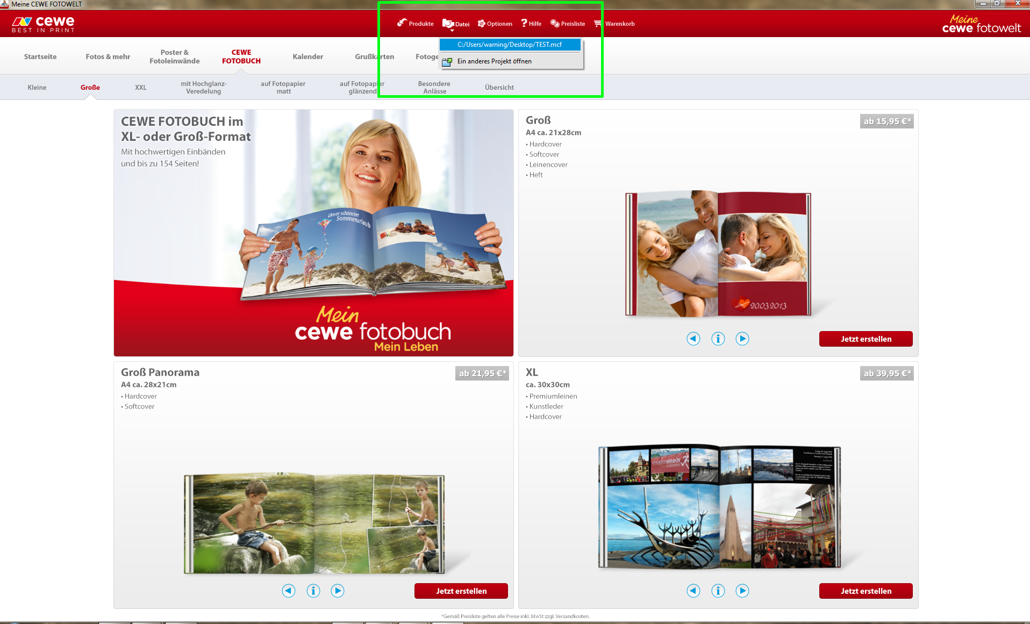Click 'ca. 30x30cm' size text
Screen dimensions: 1030x624
[548, 385]
